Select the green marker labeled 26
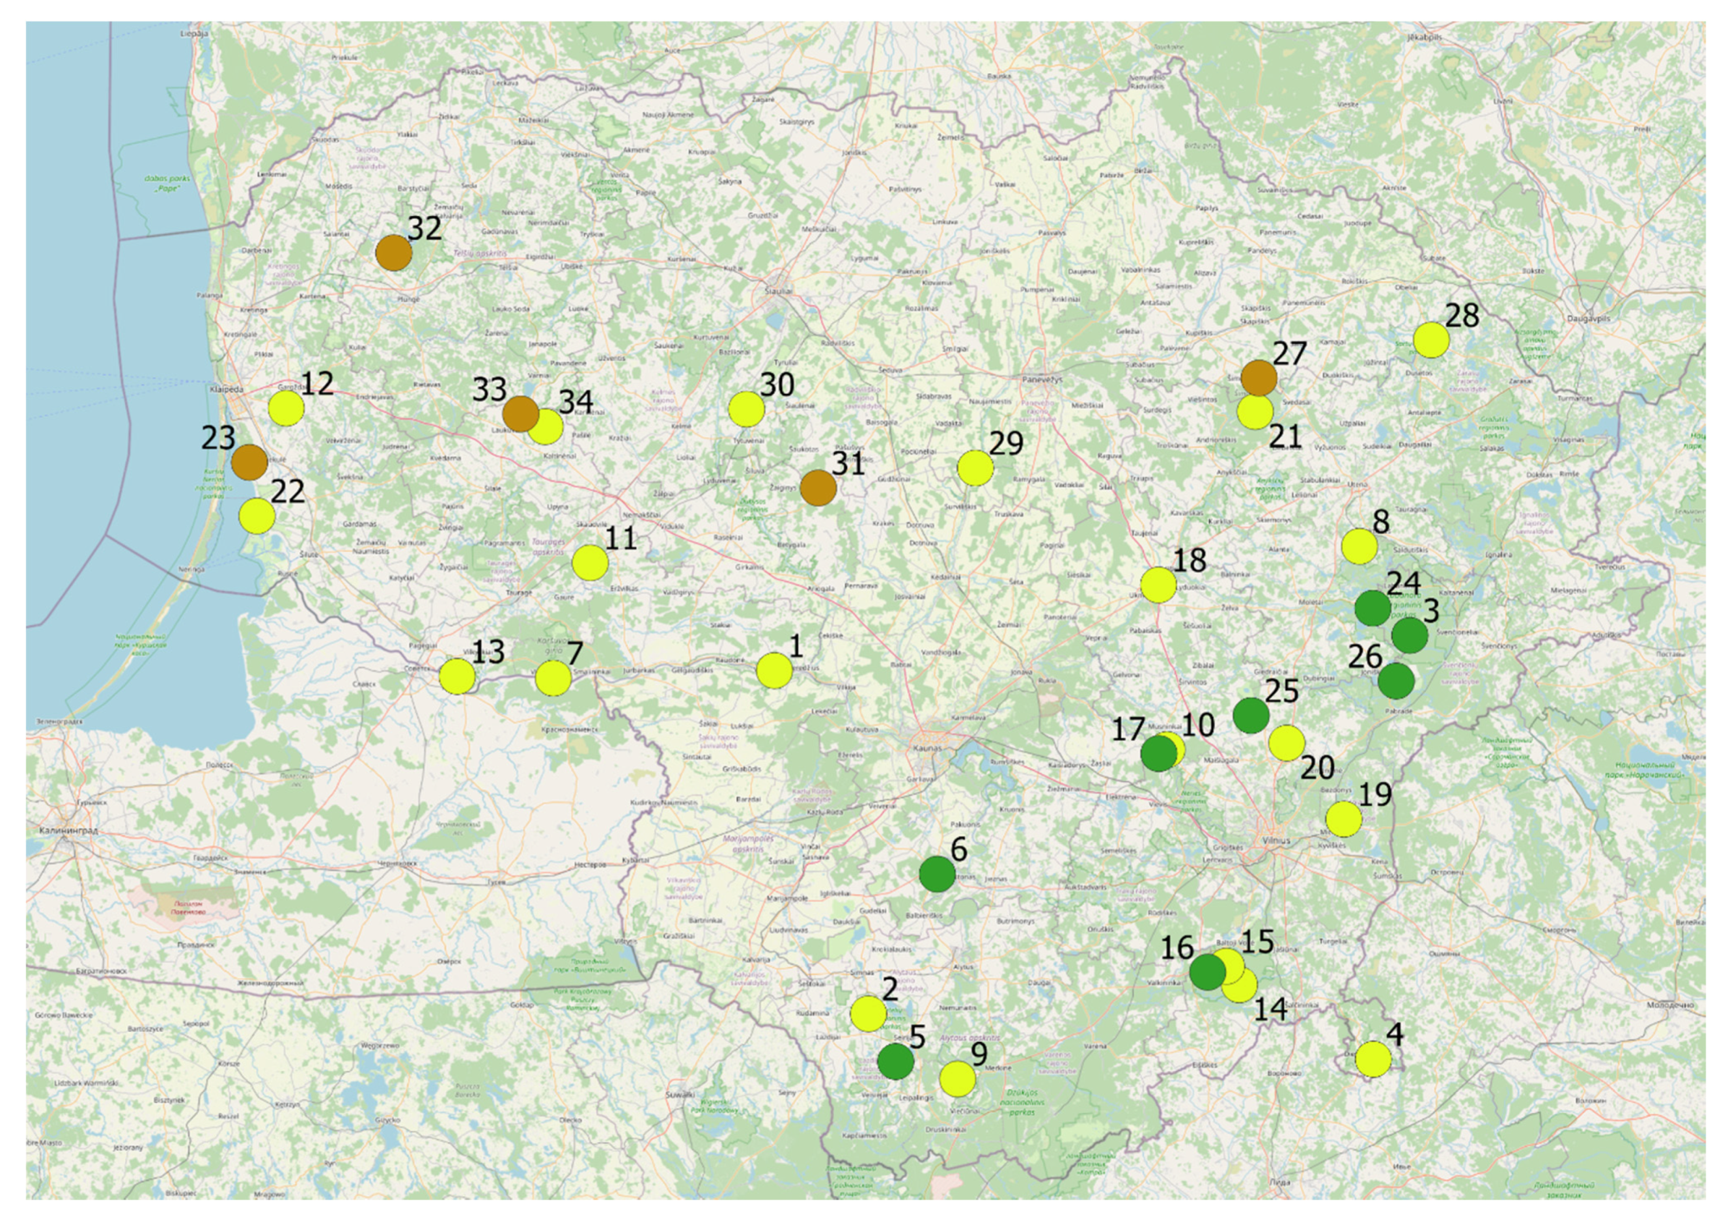Viewport: 1728px width, 1217px height. pos(1395,681)
